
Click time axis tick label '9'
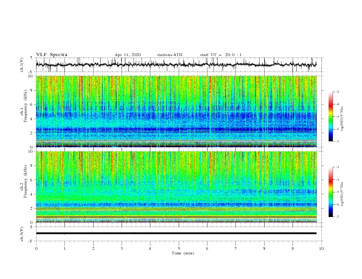[x=293, y=248]
